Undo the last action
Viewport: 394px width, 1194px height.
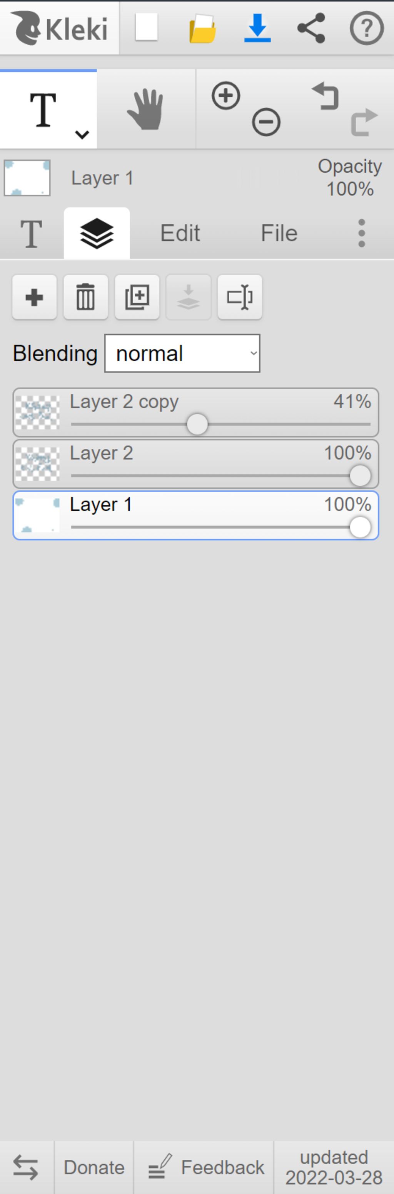[326, 96]
